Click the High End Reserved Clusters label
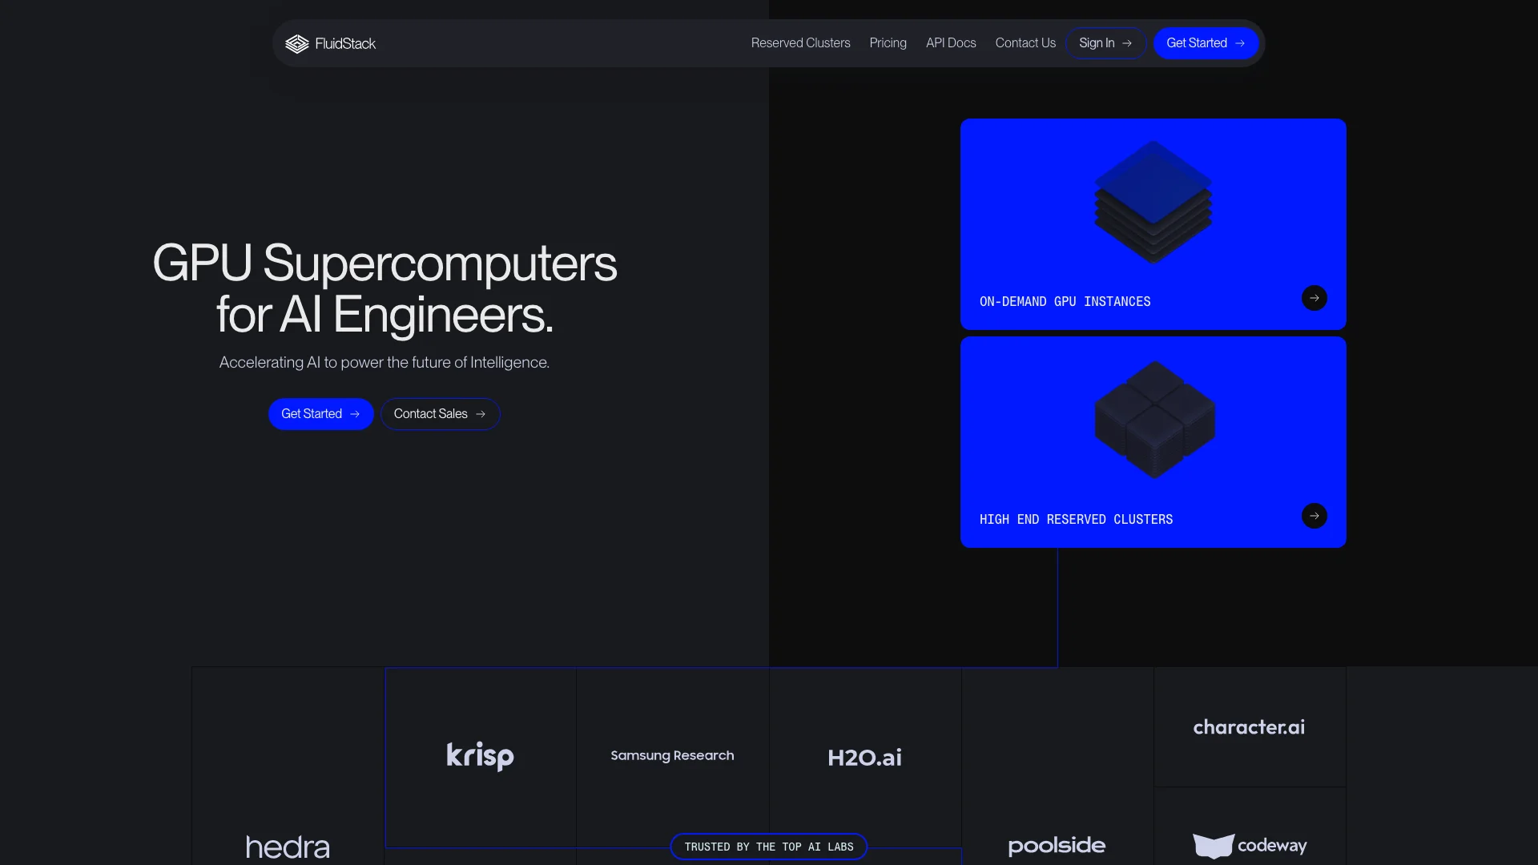1538x865 pixels. point(1076,520)
